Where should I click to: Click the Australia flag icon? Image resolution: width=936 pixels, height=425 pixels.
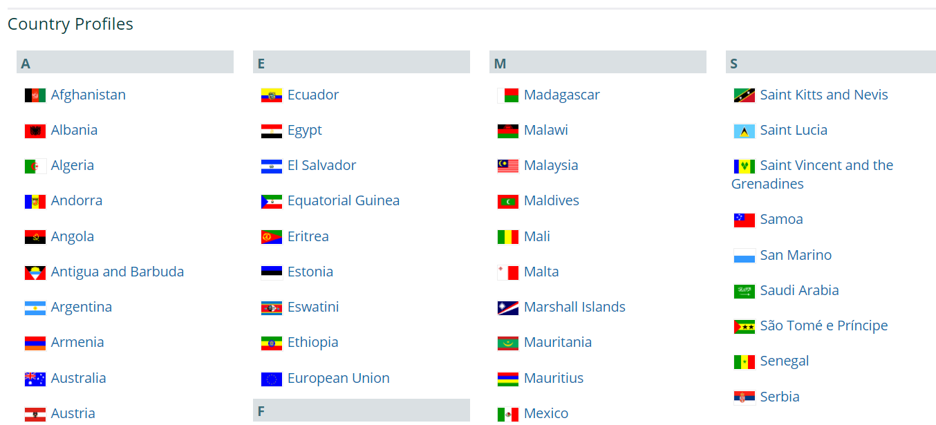[35, 379]
